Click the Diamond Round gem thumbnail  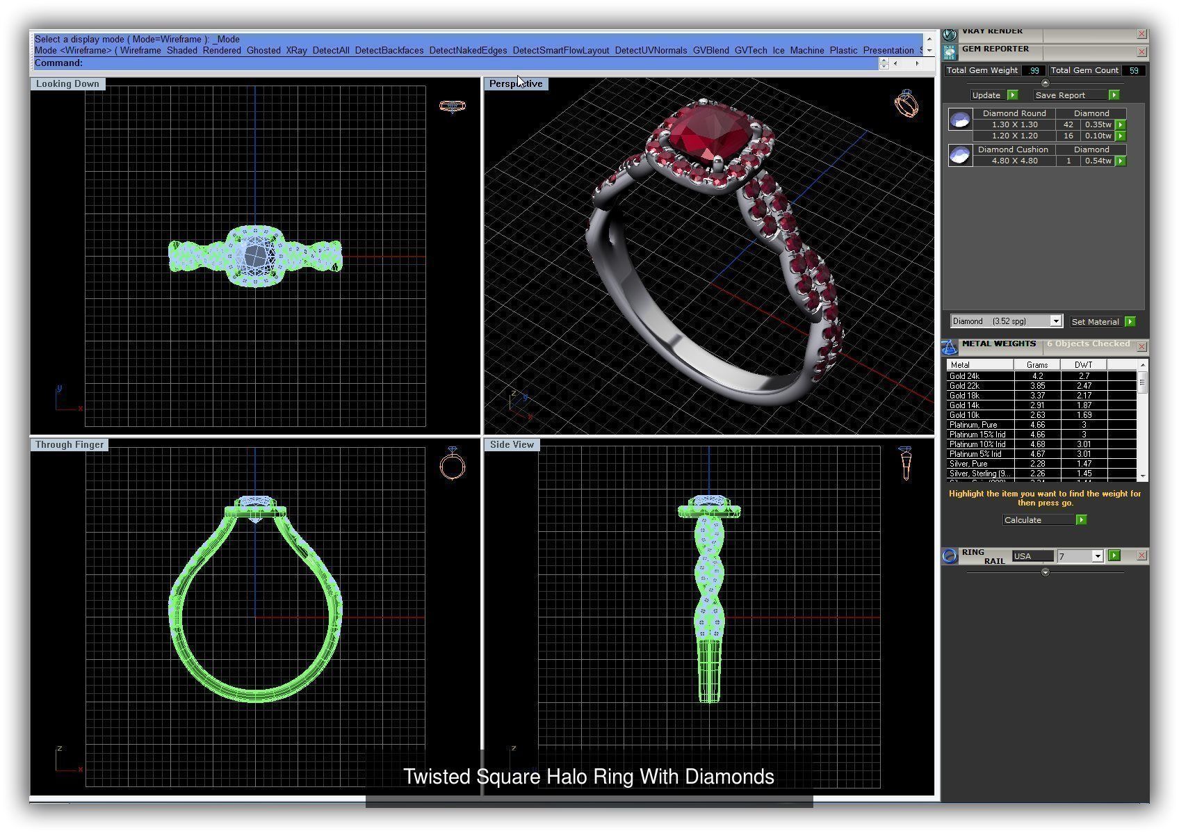(x=960, y=120)
